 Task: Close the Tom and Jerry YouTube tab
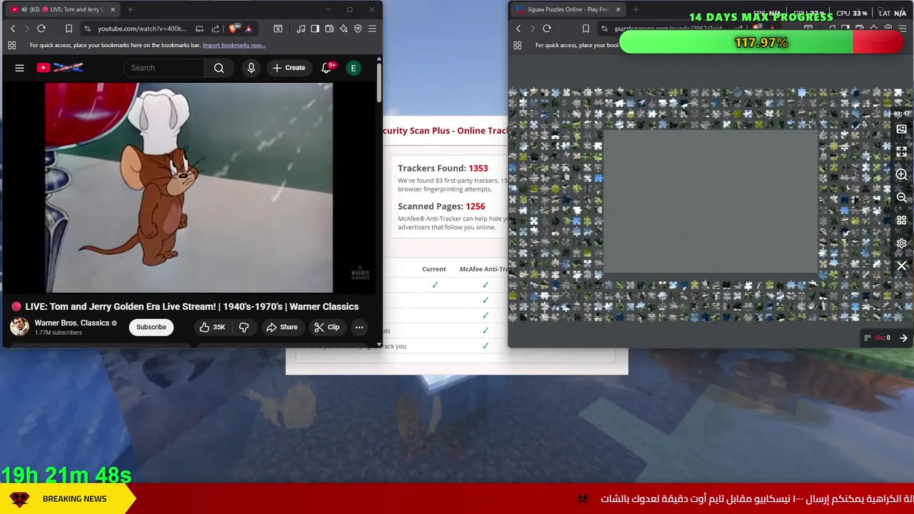[112, 9]
